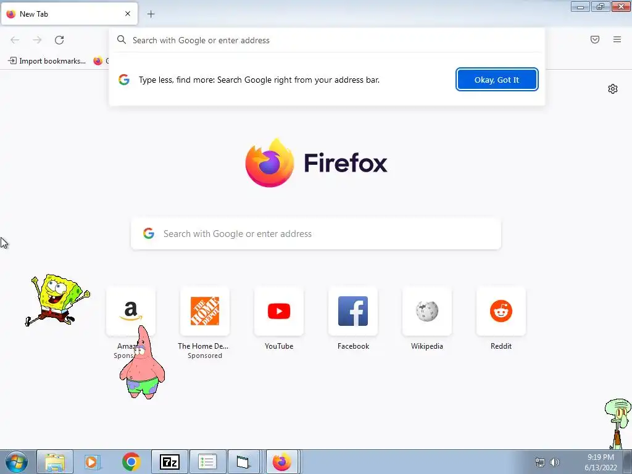Click the Patrick Star desktop character

(143, 363)
